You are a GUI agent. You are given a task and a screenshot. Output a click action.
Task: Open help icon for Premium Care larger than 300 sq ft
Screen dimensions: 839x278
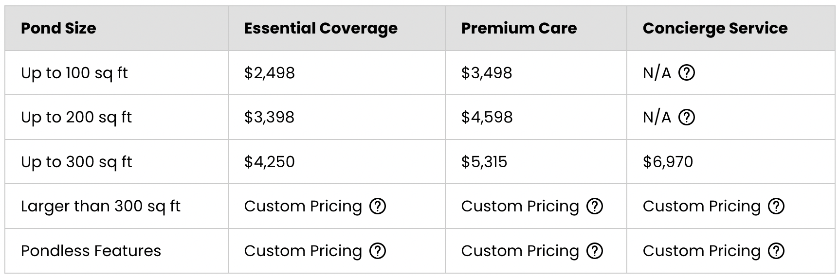coord(595,206)
